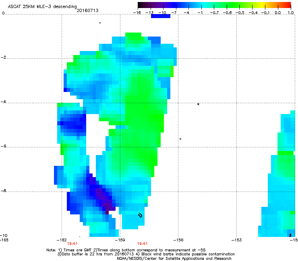Screen dimensions: 298x261
Task: Click the -13 color scale label
Action: tap(149, 13)
